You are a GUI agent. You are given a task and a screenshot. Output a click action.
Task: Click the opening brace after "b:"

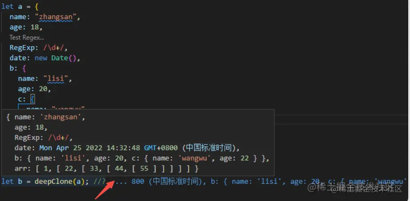point(24,68)
